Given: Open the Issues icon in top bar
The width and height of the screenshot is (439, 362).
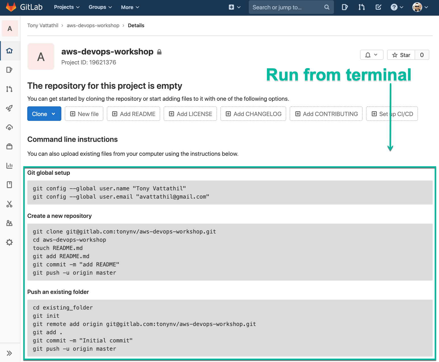Looking at the screenshot, I should [x=345, y=7].
